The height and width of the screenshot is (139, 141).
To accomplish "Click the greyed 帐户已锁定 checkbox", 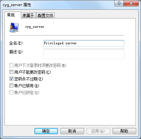I will pyautogui.click(x=11, y=92).
